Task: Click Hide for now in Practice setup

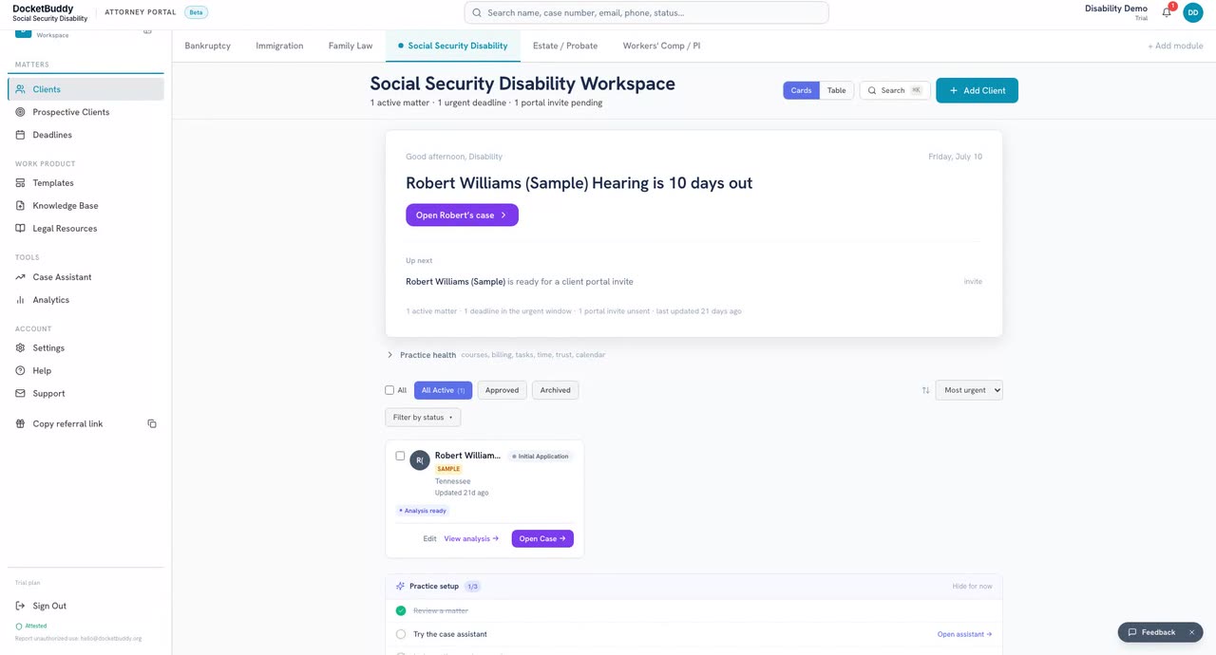Action: (972, 587)
